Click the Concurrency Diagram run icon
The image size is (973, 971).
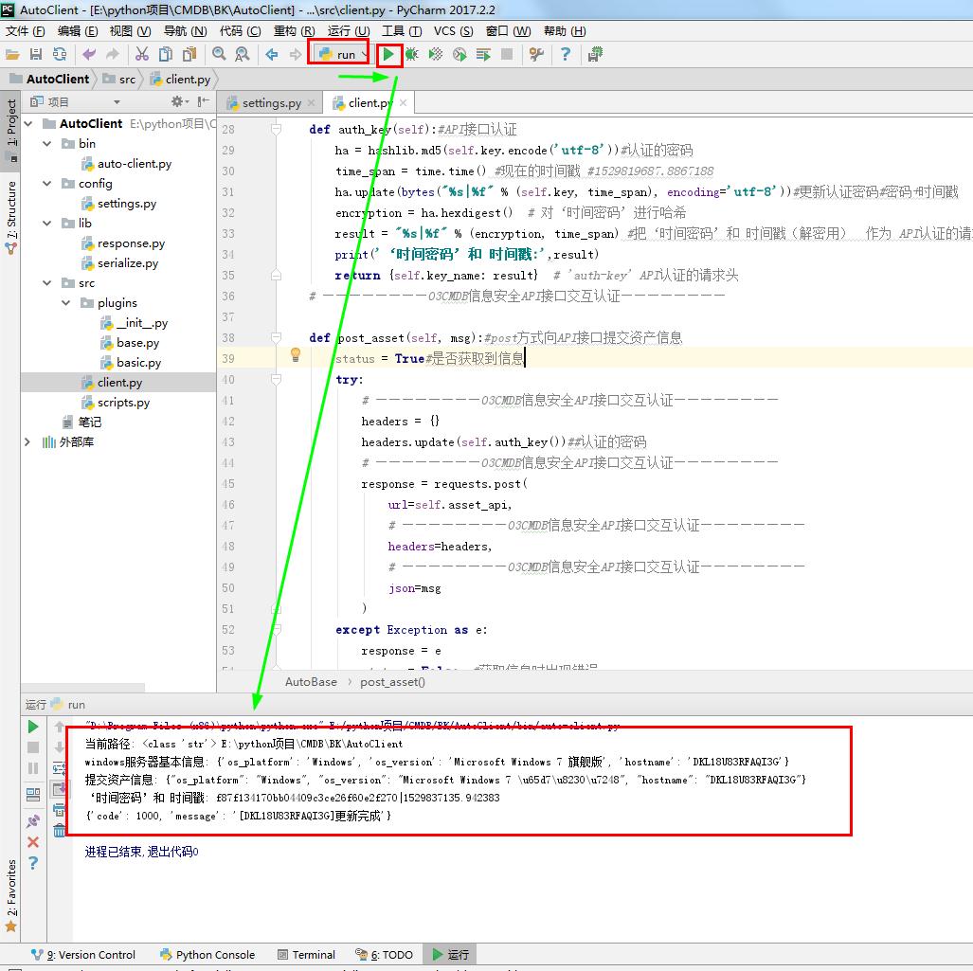(483, 55)
